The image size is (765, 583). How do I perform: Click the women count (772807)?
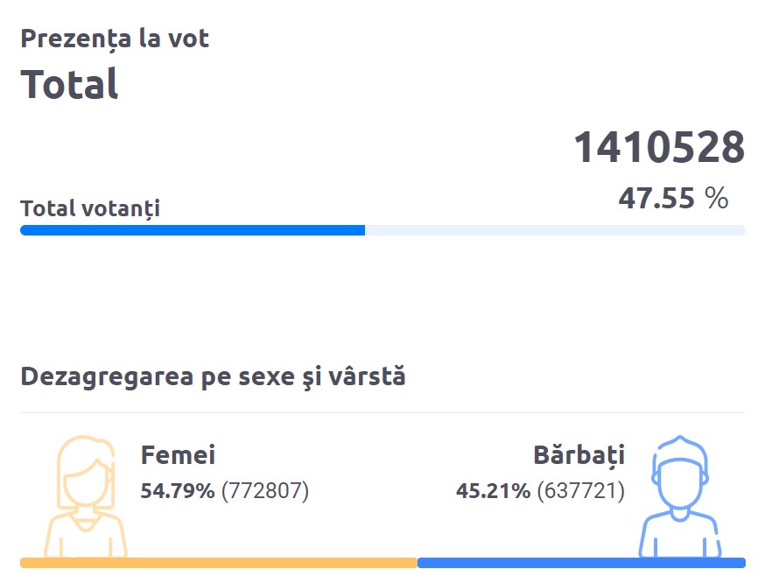[265, 491]
